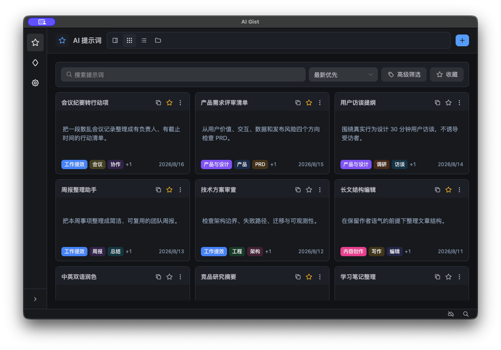Open more options for 周报整理助手
This screenshot has width=501, height=350.
coord(180,190)
